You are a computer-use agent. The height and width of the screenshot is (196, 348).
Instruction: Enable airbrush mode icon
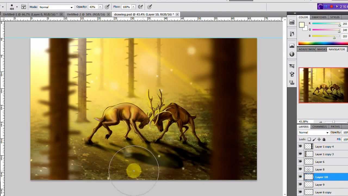click(141, 7)
